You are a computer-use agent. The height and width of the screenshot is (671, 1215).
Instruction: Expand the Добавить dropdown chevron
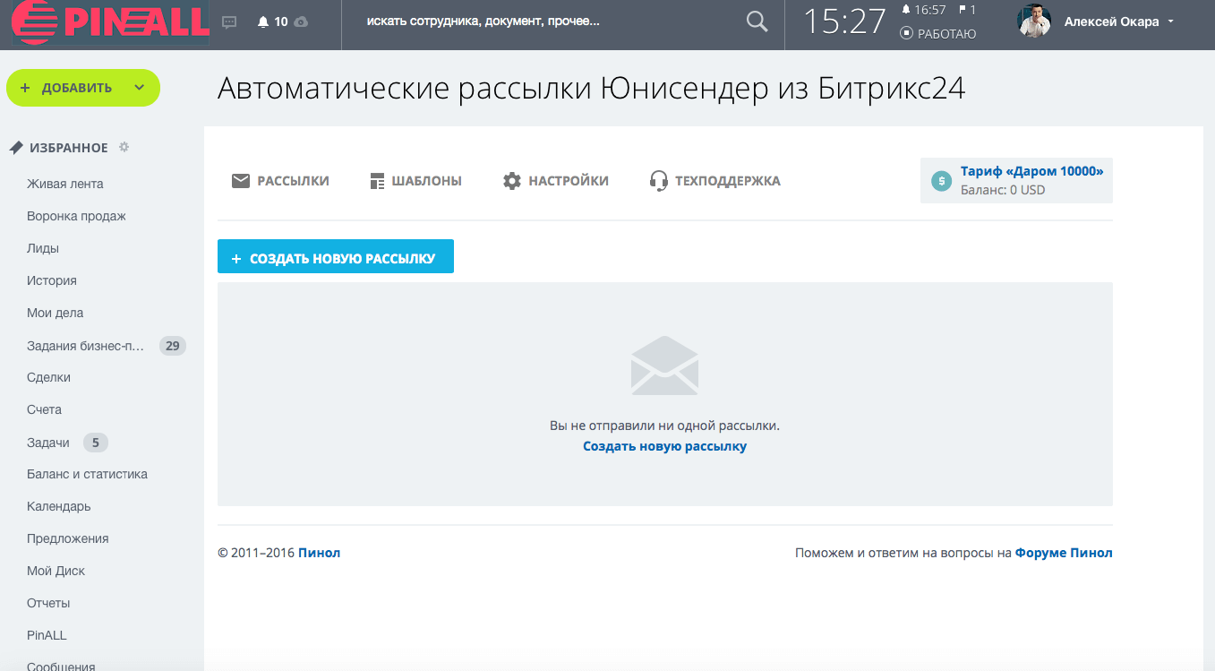point(139,88)
